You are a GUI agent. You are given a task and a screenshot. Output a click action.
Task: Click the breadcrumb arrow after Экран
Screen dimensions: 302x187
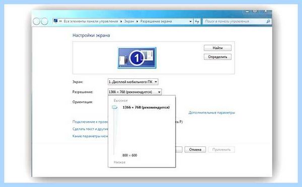coord(137,21)
